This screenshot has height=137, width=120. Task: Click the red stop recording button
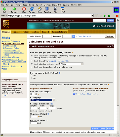(117, 16)
